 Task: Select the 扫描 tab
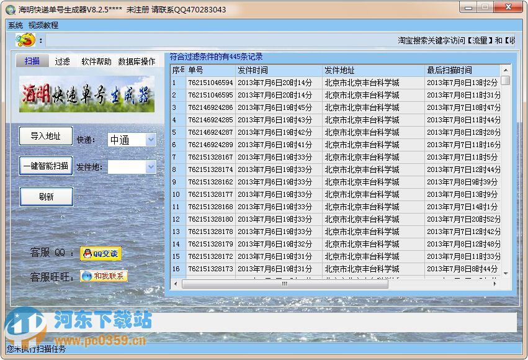(x=32, y=61)
